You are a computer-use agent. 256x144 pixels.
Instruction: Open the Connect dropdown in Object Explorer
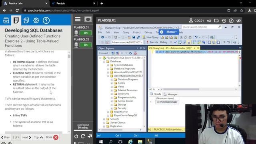pyautogui.click(x=104, y=53)
